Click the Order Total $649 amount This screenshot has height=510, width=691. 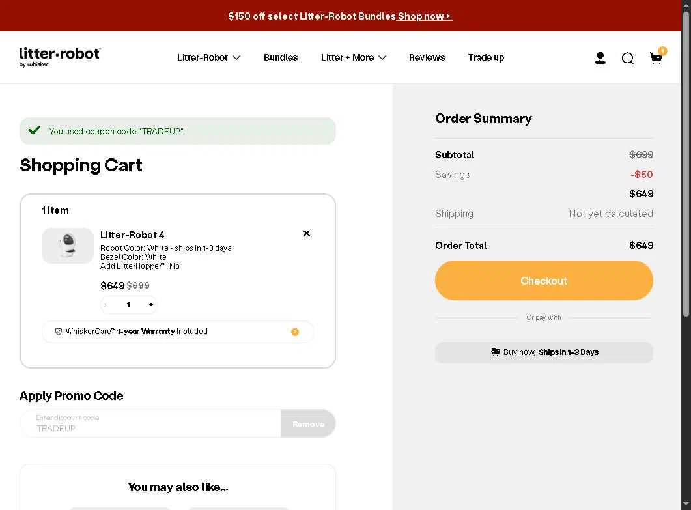(641, 246)
